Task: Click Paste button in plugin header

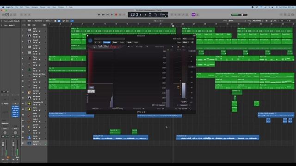Action: (x=122, y=42)
